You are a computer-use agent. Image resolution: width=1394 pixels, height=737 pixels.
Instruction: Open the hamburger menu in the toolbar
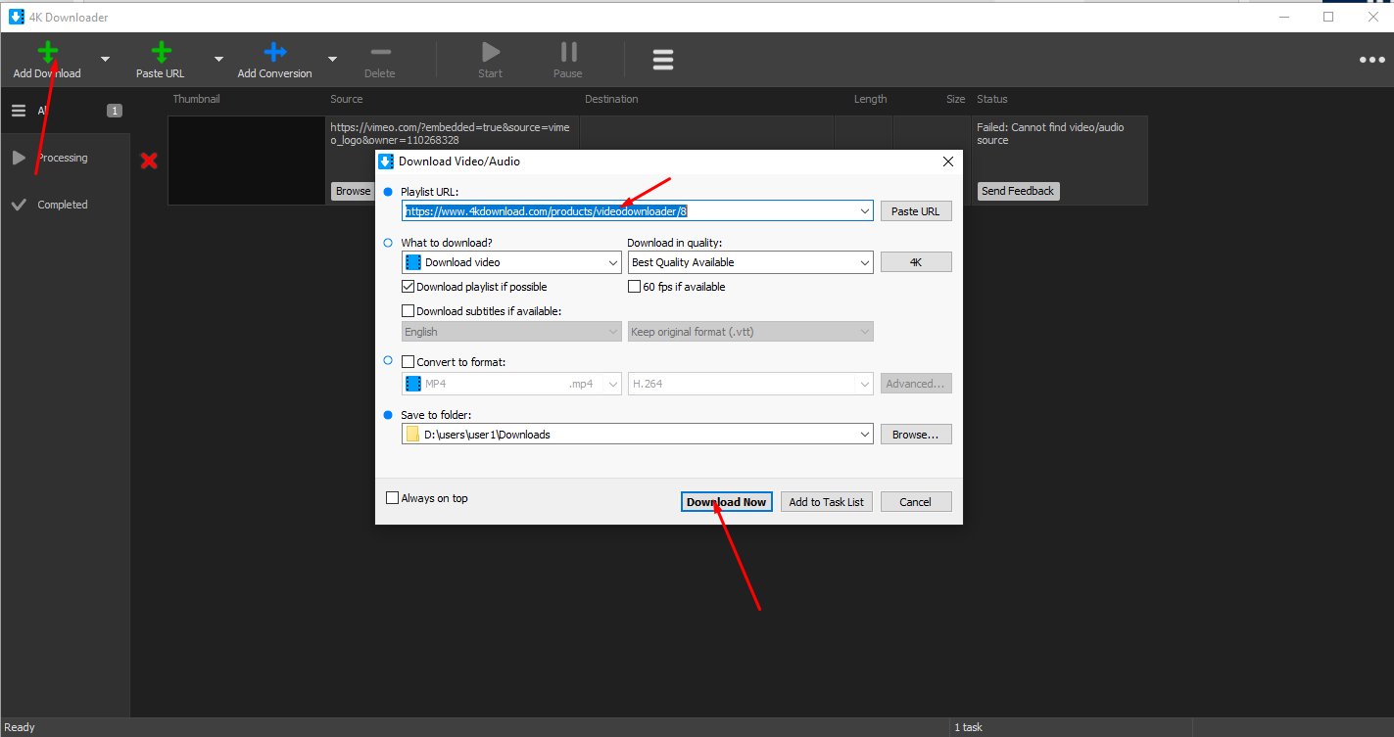click(663, 61)
